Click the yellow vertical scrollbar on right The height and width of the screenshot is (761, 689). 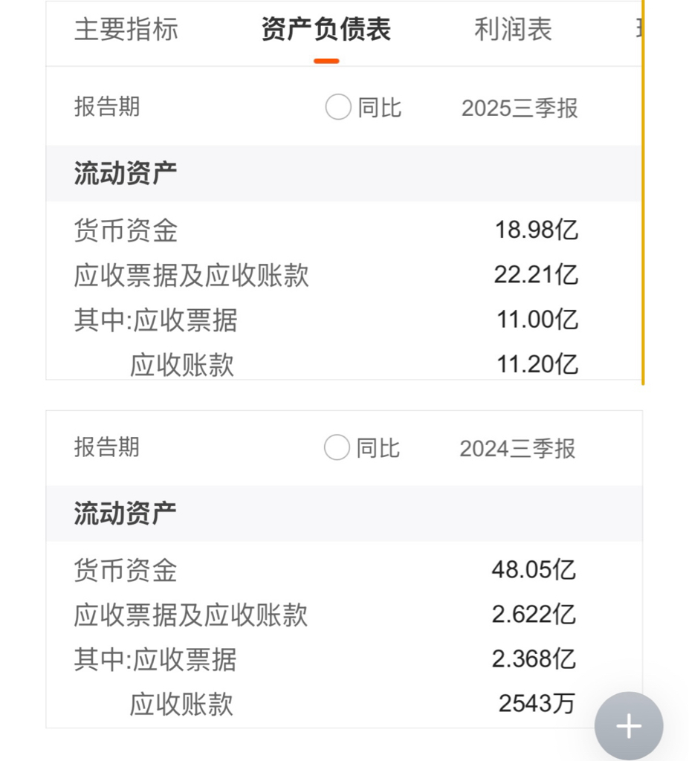click(643, 193)
